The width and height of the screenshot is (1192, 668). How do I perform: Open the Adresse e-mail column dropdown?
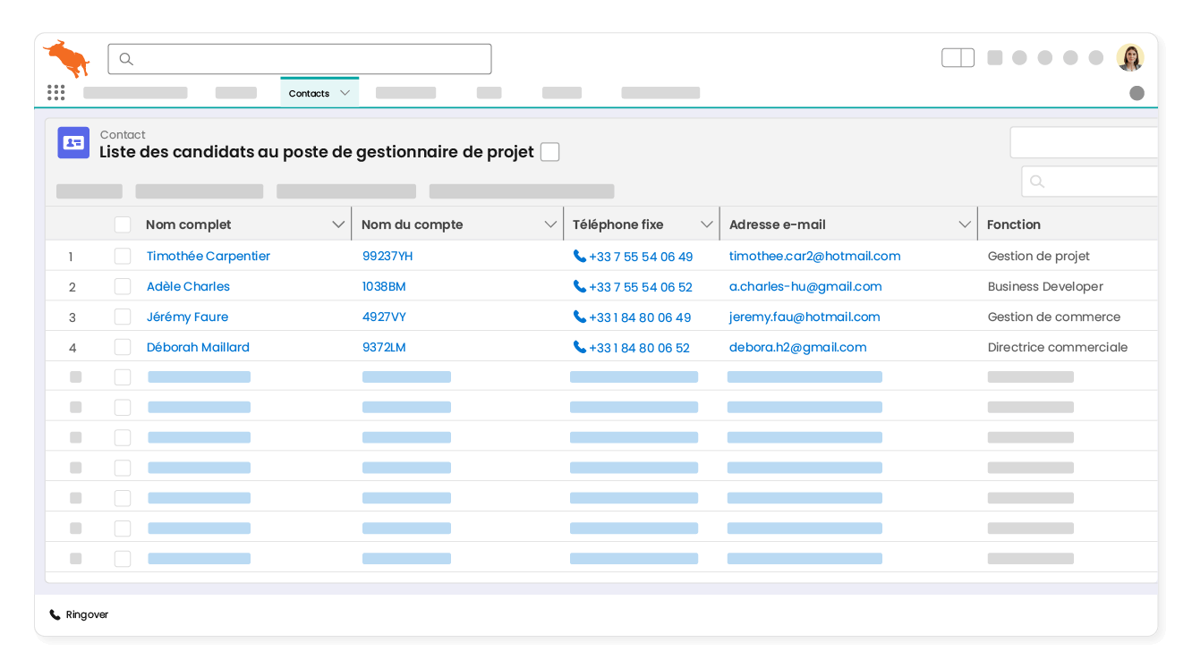pyautogui.click(x=965, y=224)
